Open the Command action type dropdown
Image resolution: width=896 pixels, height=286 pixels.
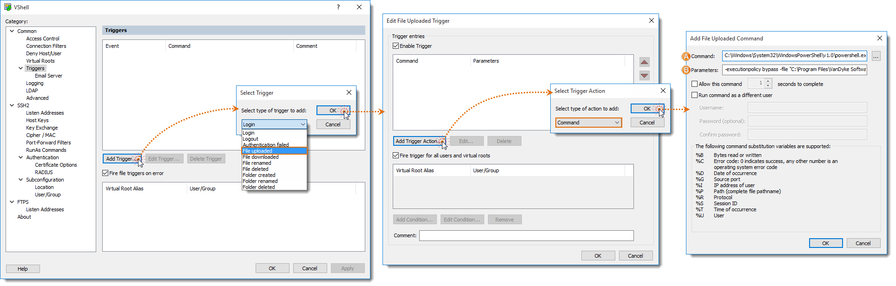point(588,123)
